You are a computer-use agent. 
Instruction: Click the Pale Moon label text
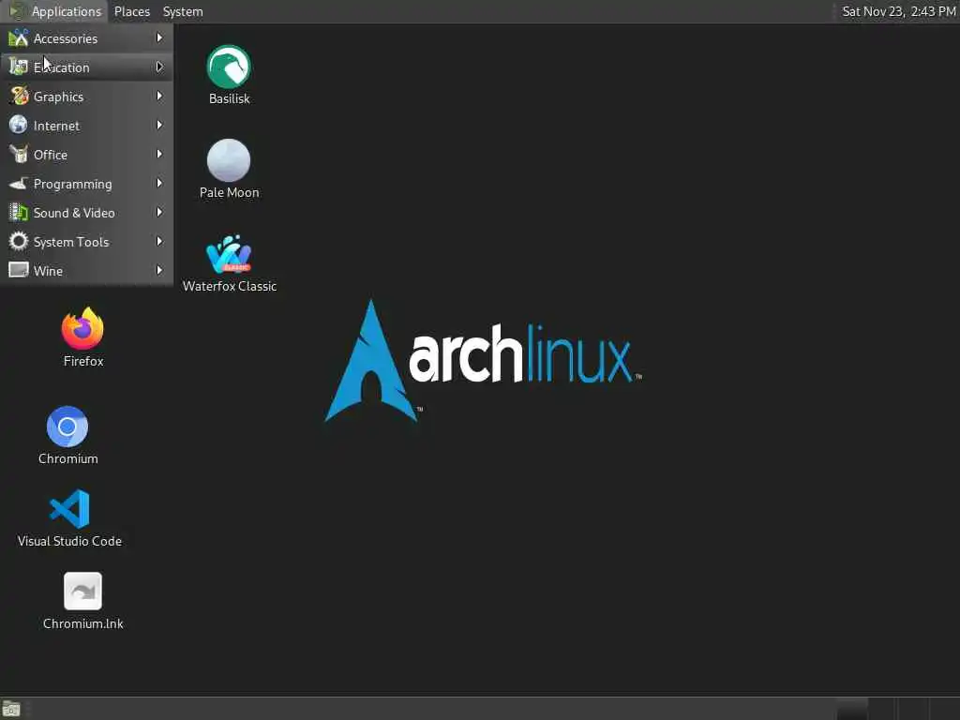229,192
